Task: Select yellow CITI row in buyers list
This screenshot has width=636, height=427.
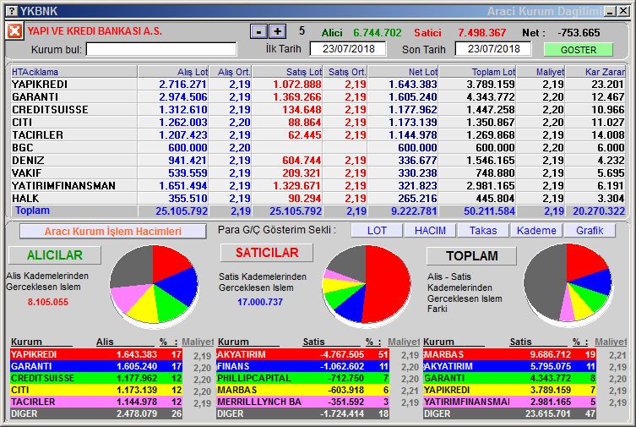Action: coord(96,390)
